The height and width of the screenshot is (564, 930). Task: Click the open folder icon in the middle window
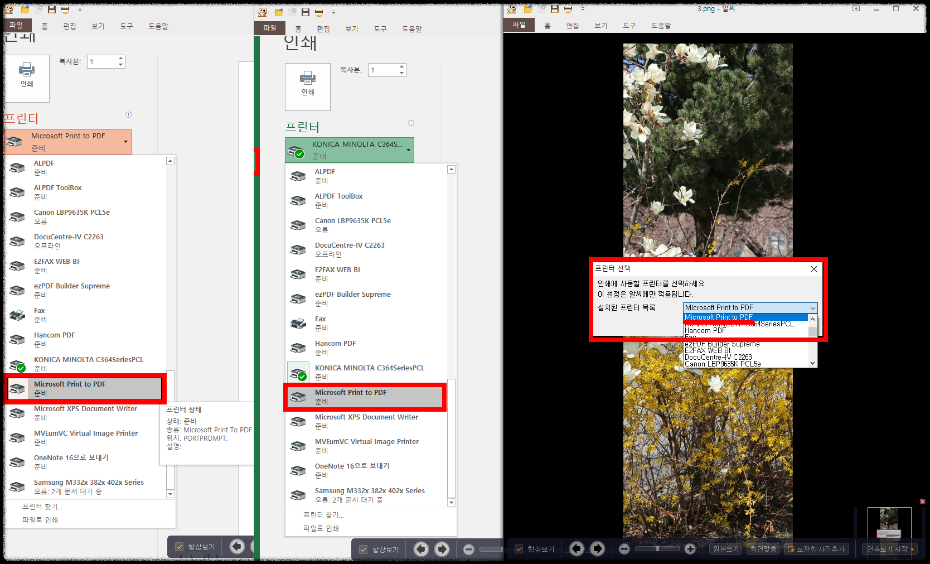pyautogui.click(x=279, y=12)
